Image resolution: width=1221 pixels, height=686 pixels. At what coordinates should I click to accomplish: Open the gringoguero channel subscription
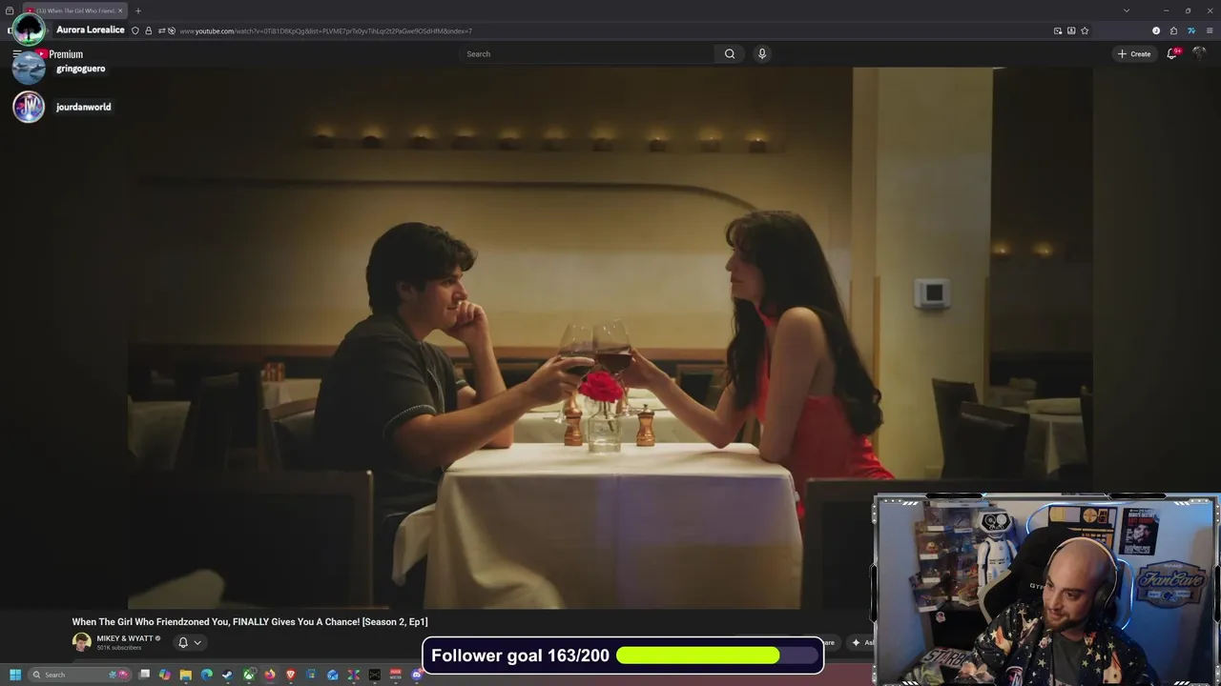click(80, 69)
